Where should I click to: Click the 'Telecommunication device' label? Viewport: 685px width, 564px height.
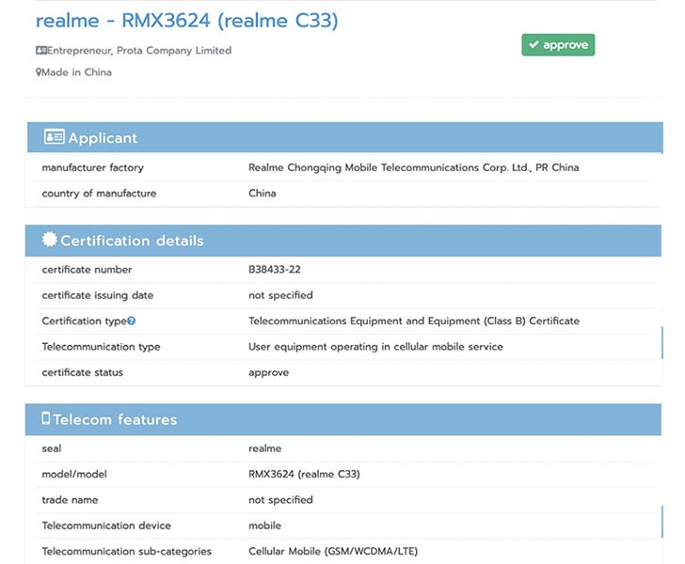coord(106,525)
